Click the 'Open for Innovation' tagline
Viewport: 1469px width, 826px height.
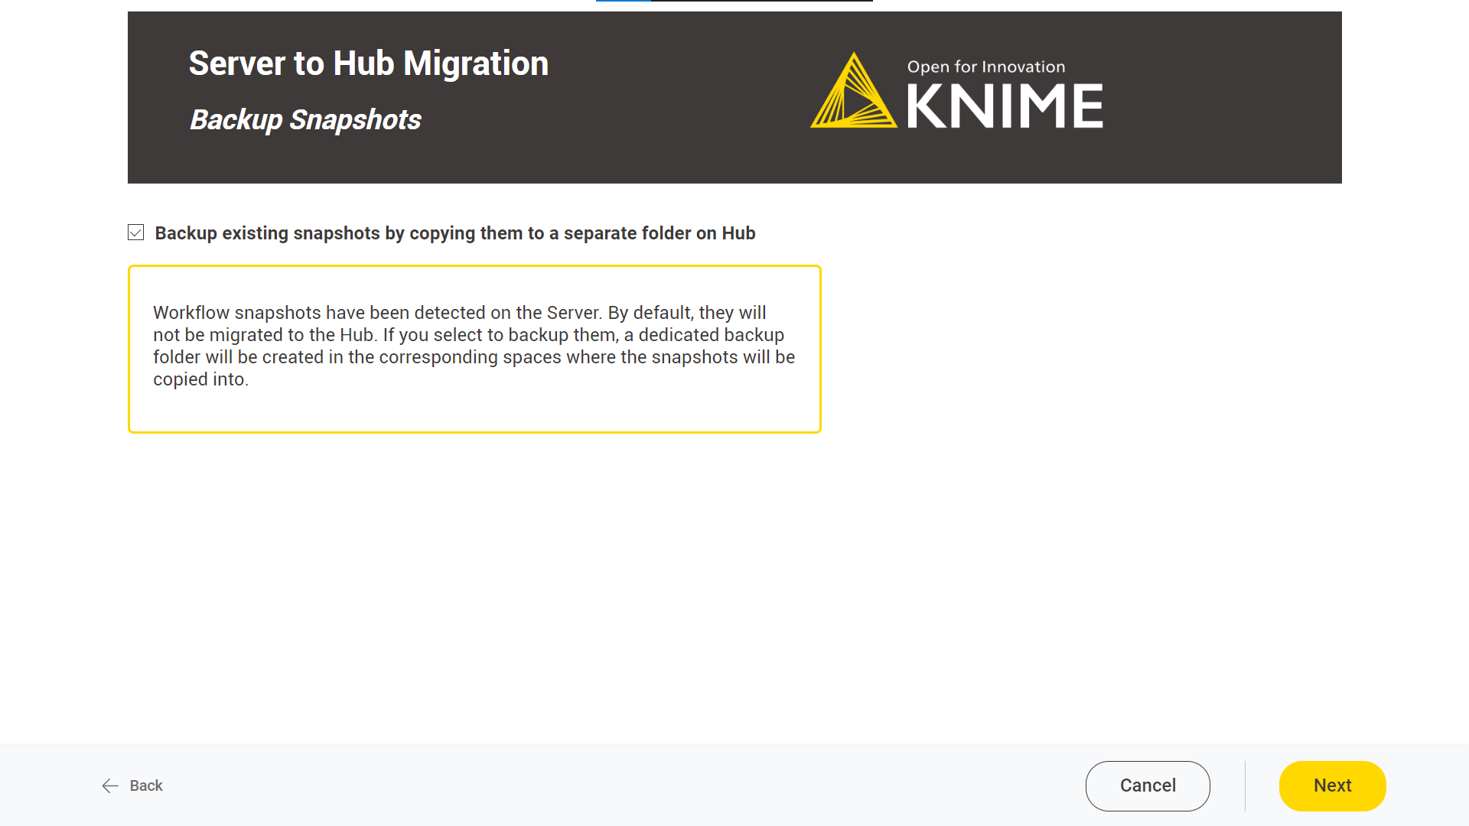click(986, 67)
